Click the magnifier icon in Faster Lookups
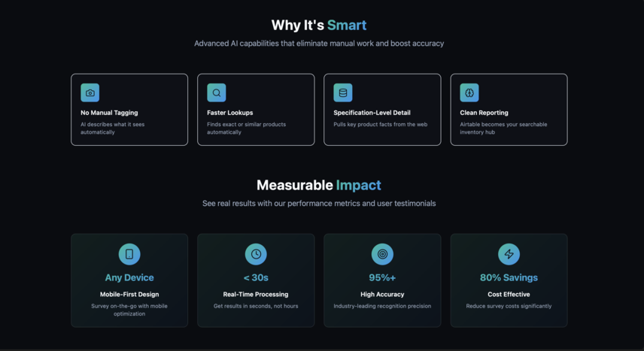Viewport: 644px width, 351px height. tap(217, 92)
